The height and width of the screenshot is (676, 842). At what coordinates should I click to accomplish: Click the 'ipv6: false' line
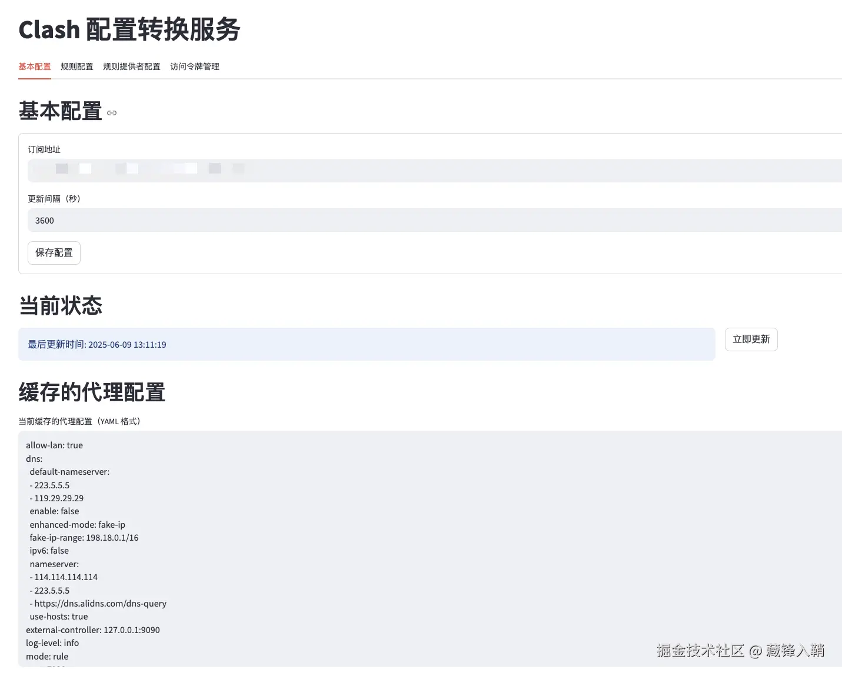pos(49,551)
